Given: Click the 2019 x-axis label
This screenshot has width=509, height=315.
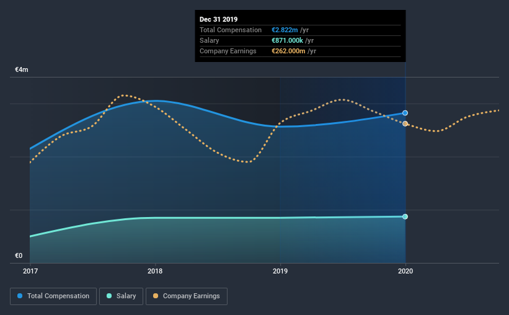Looking at the screenshot, I should coord(280,271).
